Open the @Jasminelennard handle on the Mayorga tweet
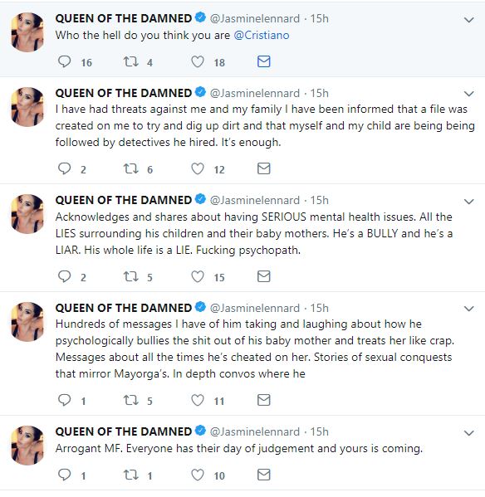The height and width of the screenshot is (497, 485). tap(255, 308)
